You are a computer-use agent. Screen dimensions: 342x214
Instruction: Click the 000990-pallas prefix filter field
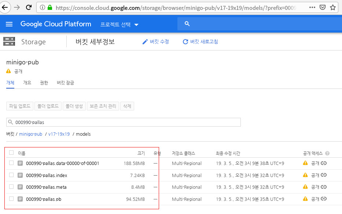[124, 122]
